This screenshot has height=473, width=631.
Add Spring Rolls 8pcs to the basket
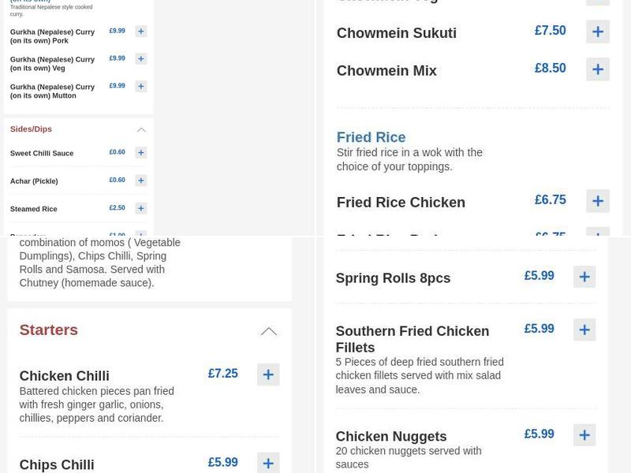pyautogui.click(x=584, y=277)
